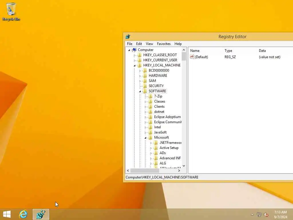Click the tree's scroll down arrow
Screen dimensions: 293x220
tap(184, 166)
